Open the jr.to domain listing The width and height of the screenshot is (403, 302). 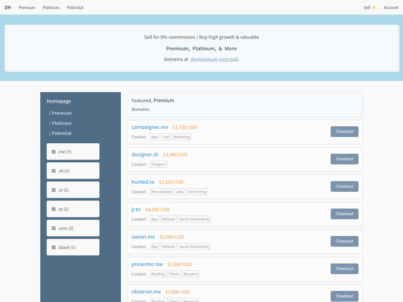136,209
